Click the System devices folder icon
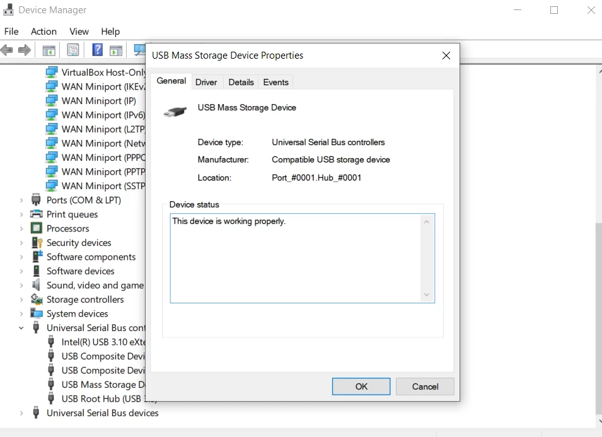This screenshot has height=437, width=602. 37,313
